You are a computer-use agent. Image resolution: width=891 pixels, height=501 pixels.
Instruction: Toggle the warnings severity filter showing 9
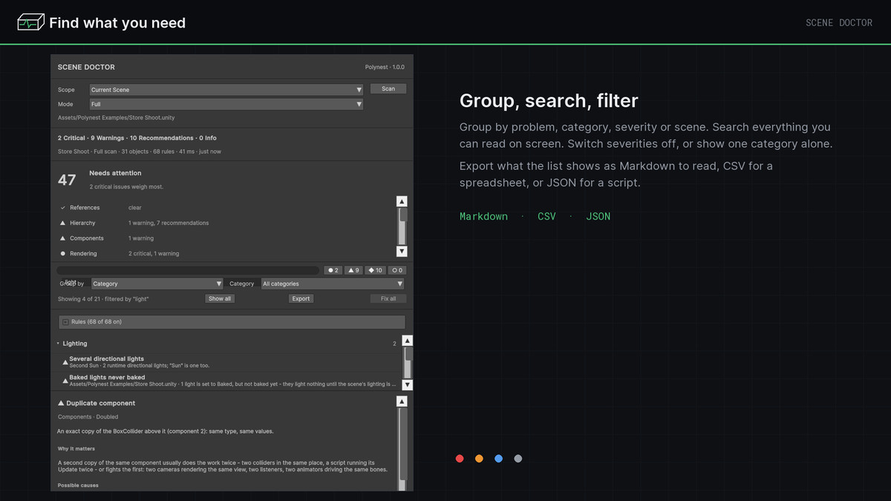point(354,270)
